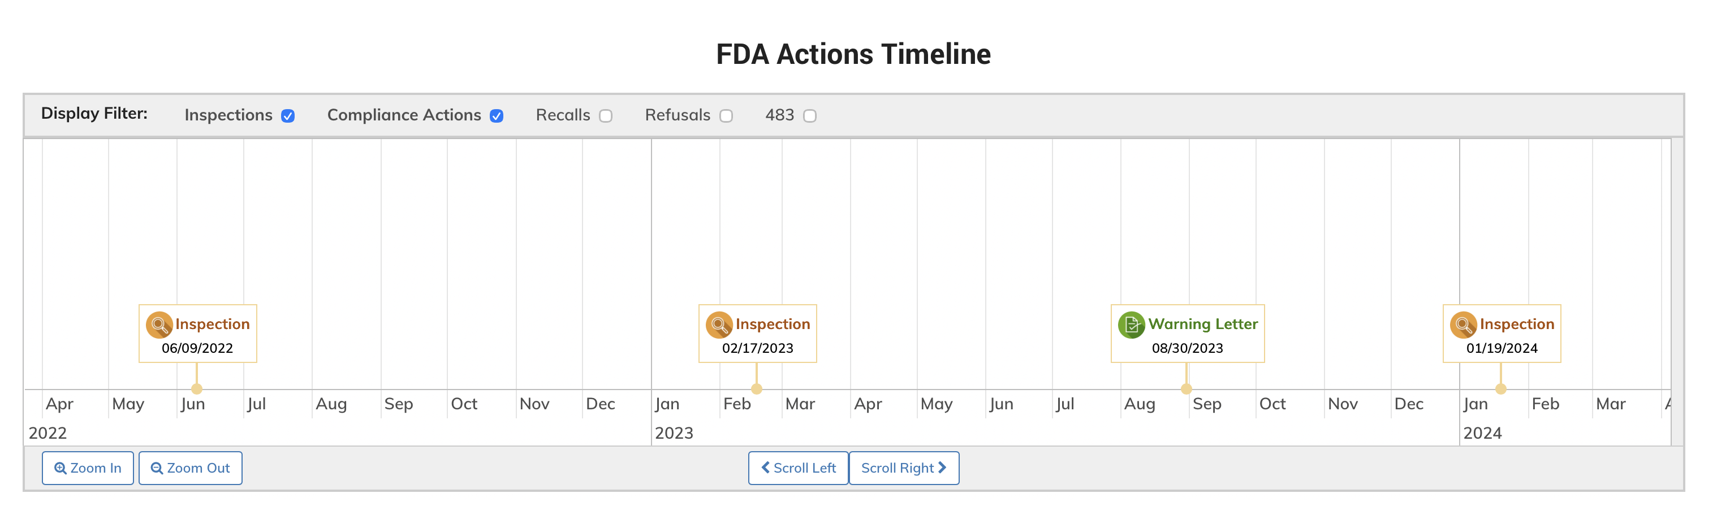The width and height of the screenshot is (1717, 519).
Task: Click the August 2023 timeline marker dot
Action: coord(1187,389)
